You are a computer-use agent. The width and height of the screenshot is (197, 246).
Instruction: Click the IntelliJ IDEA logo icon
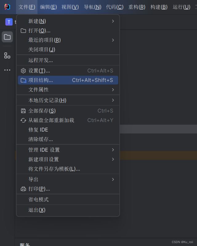[7, 7]
